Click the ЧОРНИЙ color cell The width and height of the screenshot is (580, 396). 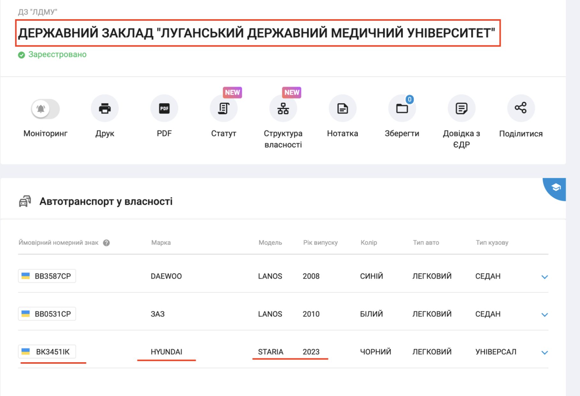376,352
